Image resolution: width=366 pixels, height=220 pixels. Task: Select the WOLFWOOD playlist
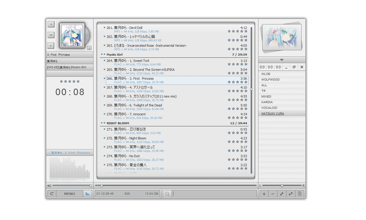coord(282,80)
